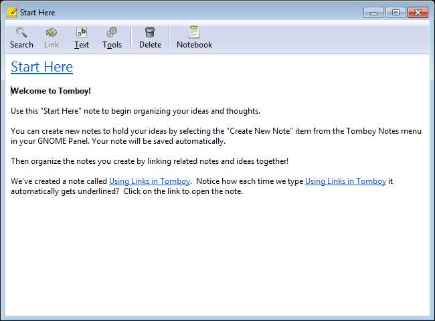Click the 'You can create new notes' line
Image resolution: width=435 pixels, height=321 pixels.
[216, 131]
